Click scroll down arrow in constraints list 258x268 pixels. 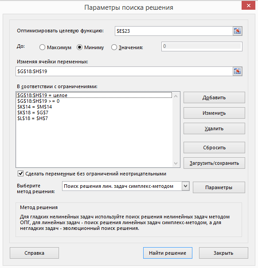click(176, 163)
